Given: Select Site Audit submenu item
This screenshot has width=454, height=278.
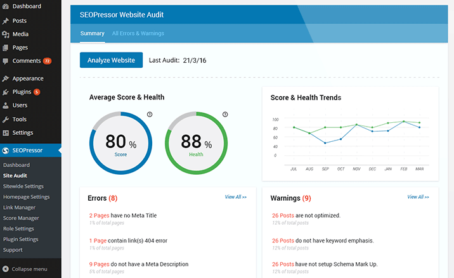Looking at the screenshot, I should (15, 175).
